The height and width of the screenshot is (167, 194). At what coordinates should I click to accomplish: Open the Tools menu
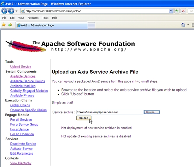click(x=45, y=18)
